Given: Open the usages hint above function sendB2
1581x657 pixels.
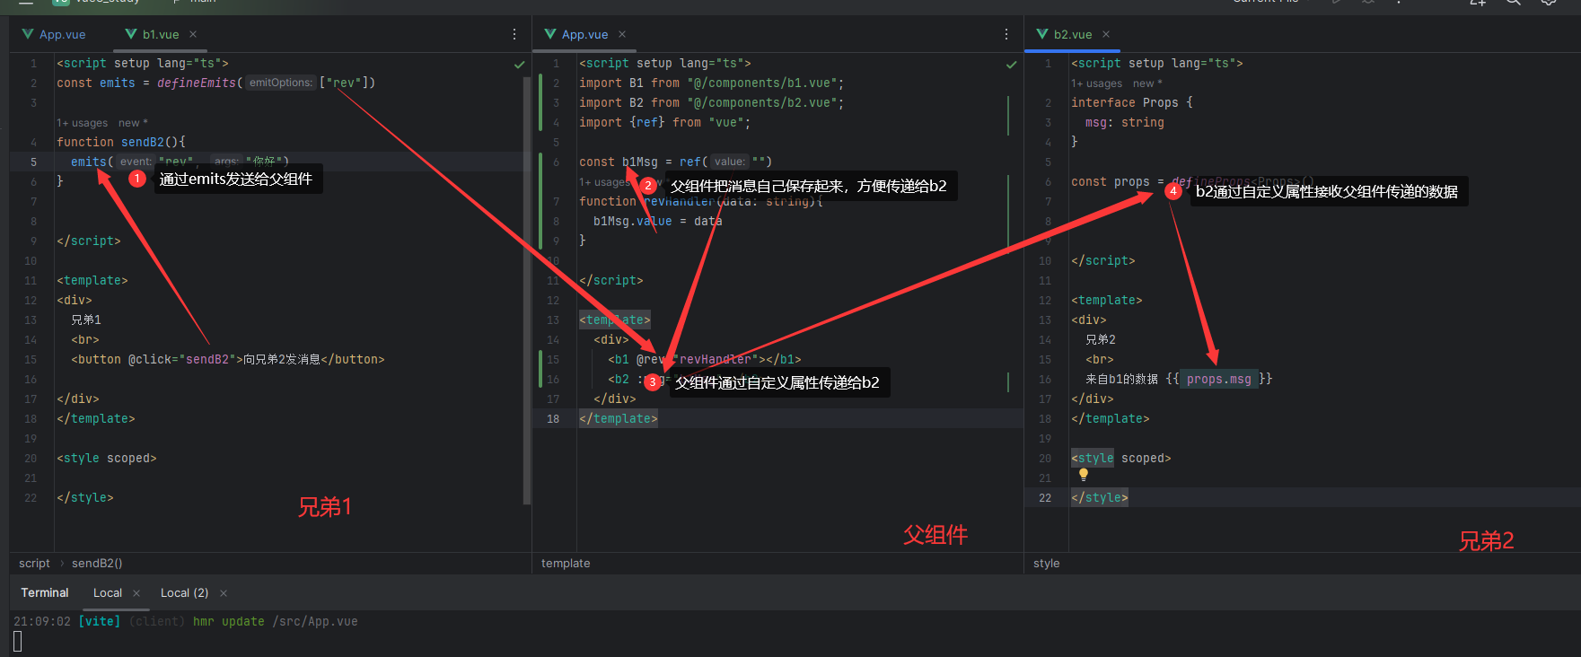Looking at the screenshot, I should [x=82, y=123].
